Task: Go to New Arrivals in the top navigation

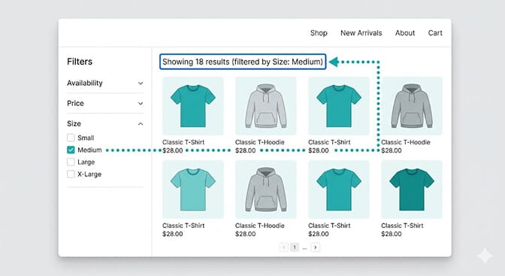Action: [361, 33]
